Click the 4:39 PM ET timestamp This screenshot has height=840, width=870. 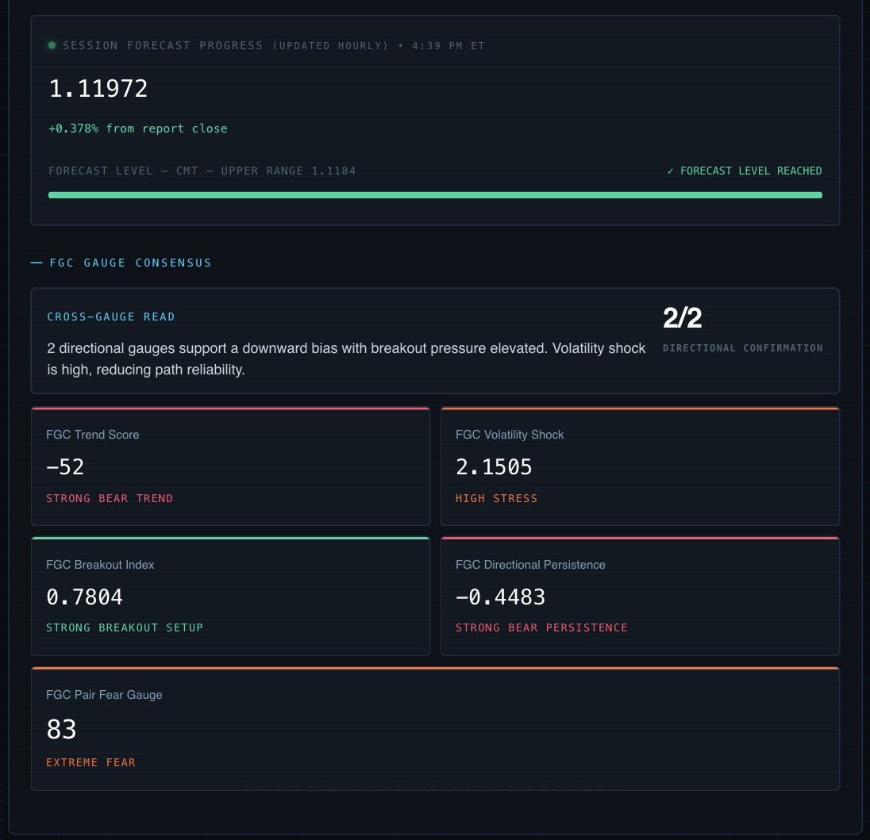tap(448, 45)
